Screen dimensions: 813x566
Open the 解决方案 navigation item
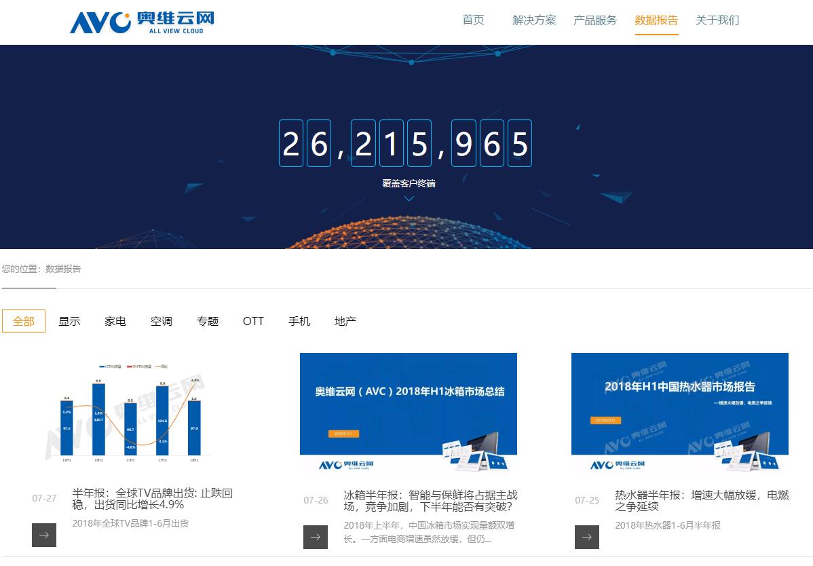coord(534,20)
